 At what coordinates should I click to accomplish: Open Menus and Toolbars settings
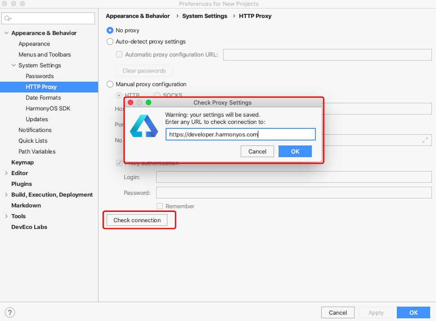(45, 55)
